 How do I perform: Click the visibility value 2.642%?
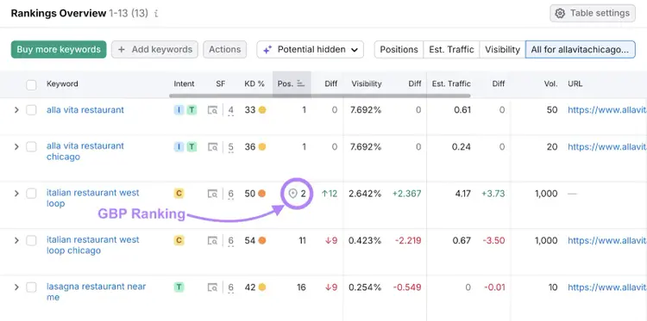(x=365, y=194)
